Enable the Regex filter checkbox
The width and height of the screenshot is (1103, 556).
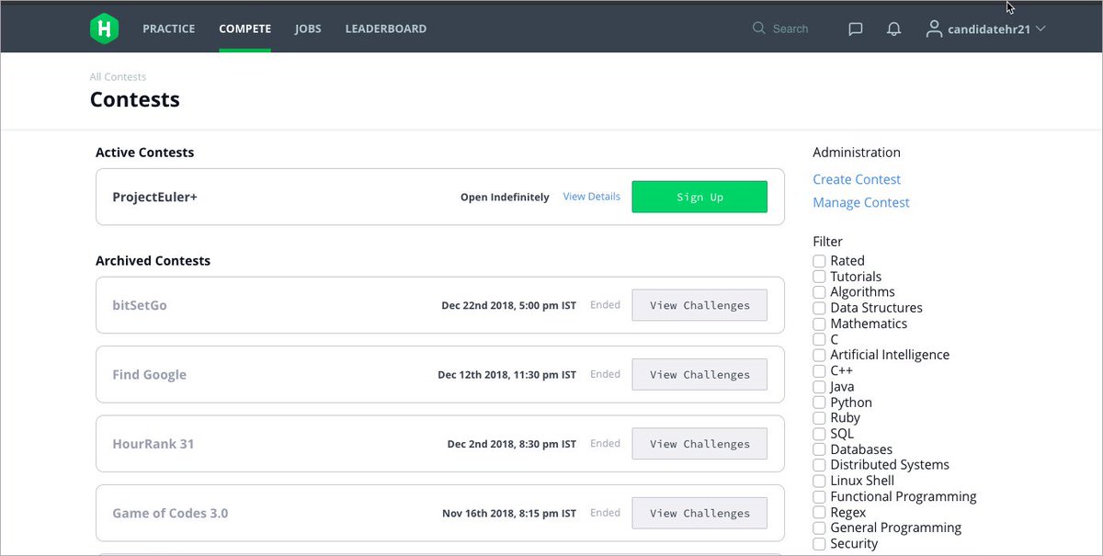pyautogui.click(x=819, y=512)
